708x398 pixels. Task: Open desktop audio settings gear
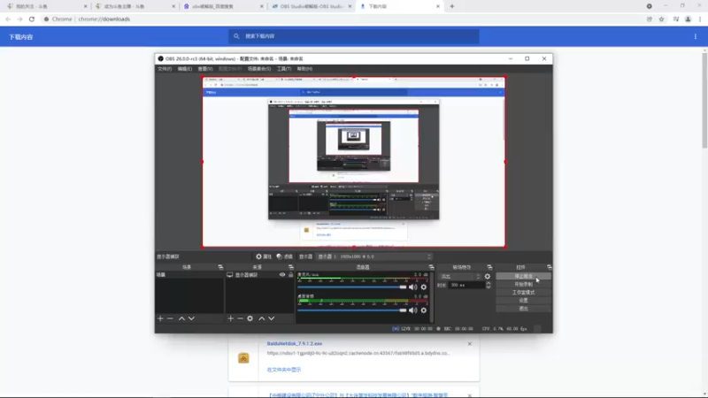point(424,310)
